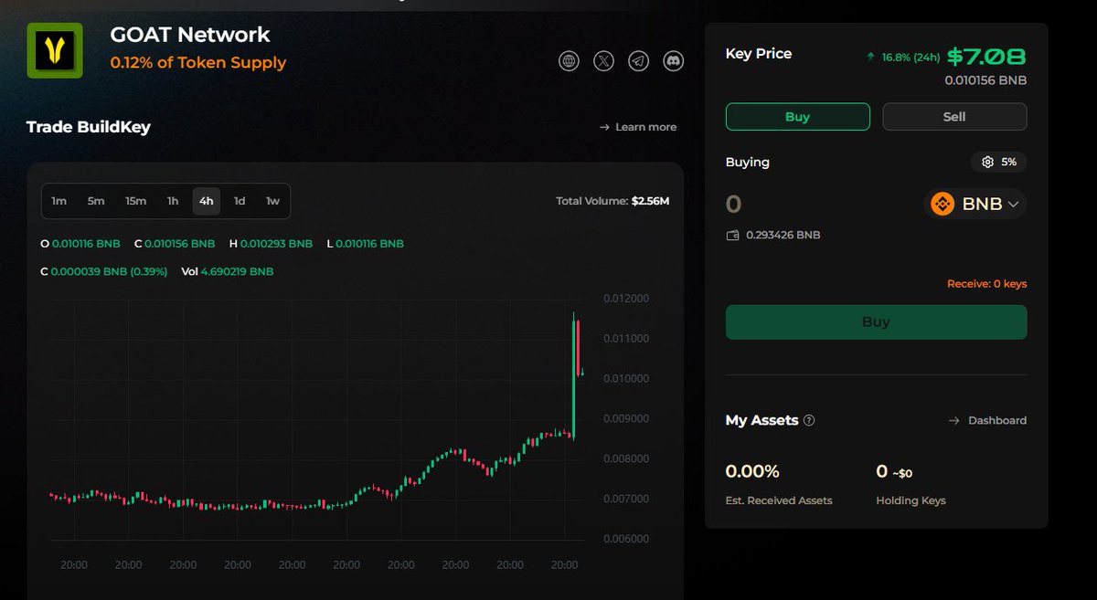The width and height of the screenshot is (1097, 600).
Task: Click the Vol 4.690219 BNB value
Action: click(x=228, y=271)
